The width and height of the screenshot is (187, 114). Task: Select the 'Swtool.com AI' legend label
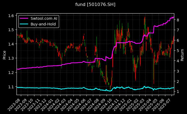(44, 18)
